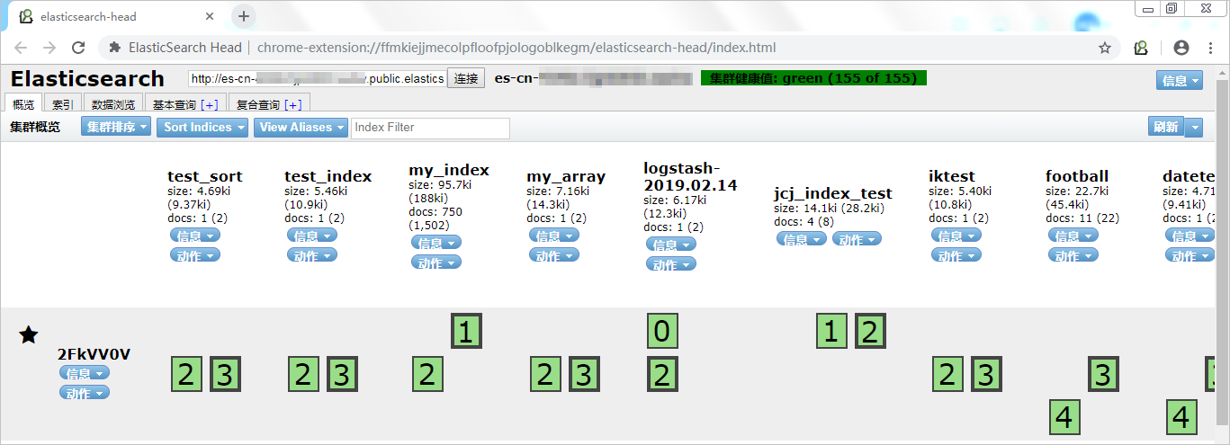
Task: Open the 集群排序 dropdown
Action: click(117, 128)
